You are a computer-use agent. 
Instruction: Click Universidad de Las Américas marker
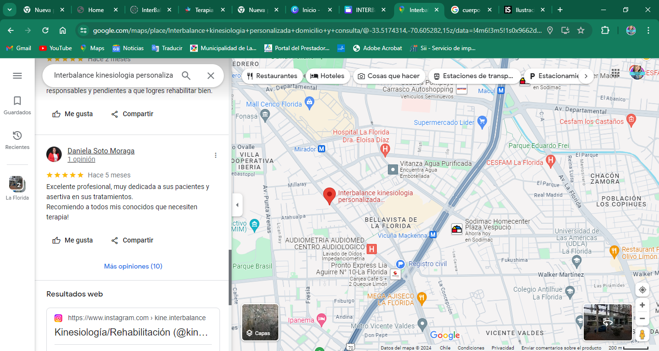click(577, 261)
